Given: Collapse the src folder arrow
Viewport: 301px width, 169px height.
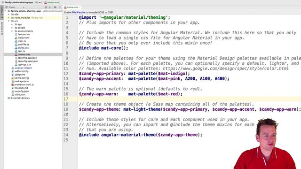Looking at the screenshot, I should 8,21.
